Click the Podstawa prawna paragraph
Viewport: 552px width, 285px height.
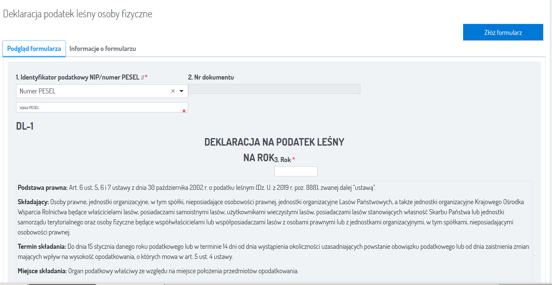pos(200,187)
